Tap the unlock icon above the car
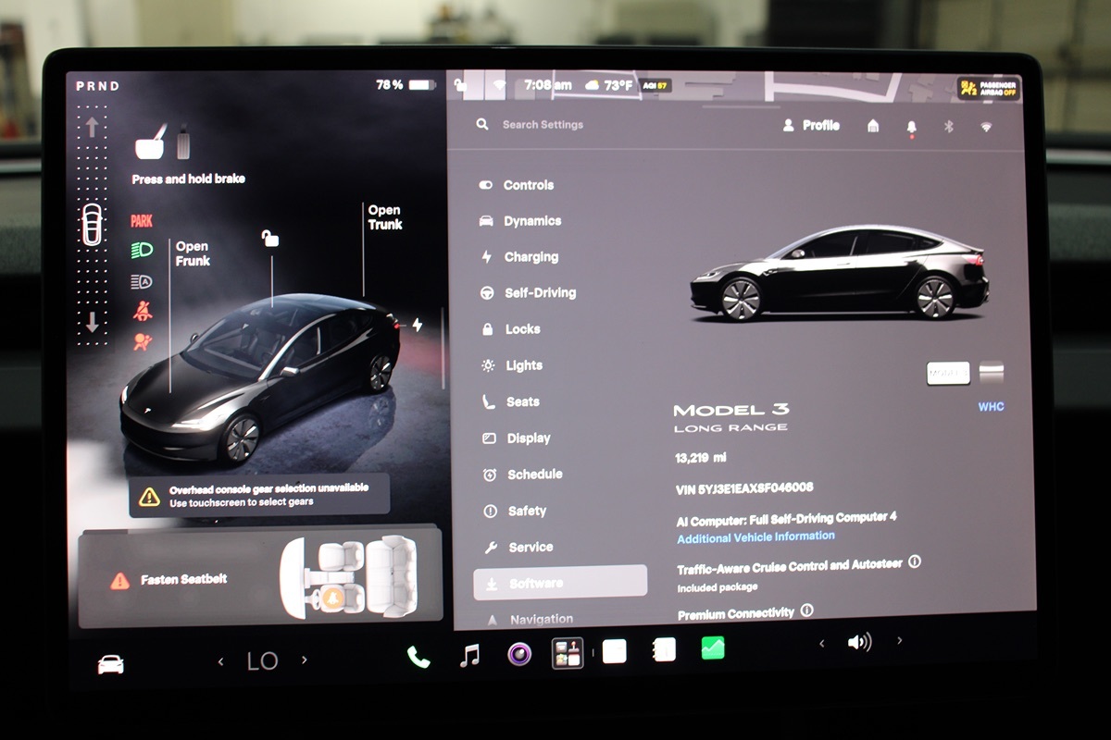Screen dimensions: 1111x740 point(270,239)
